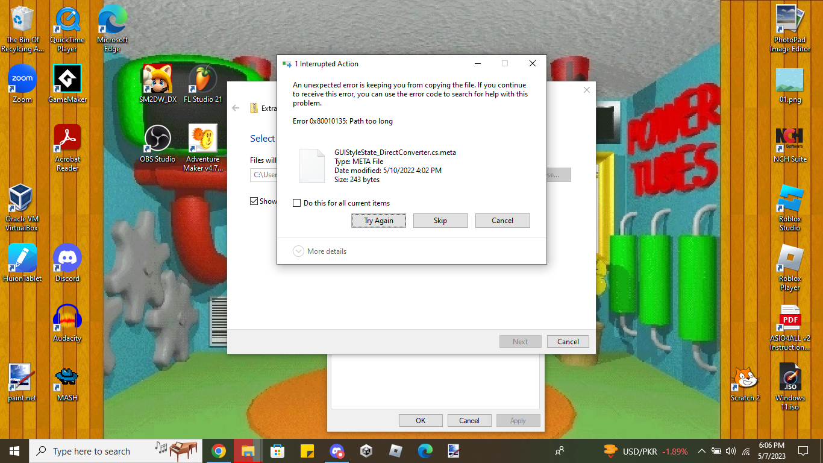Click the Roblox icon on the taskbar
This screenshot has height=463, width=823.
pos(395,451)
